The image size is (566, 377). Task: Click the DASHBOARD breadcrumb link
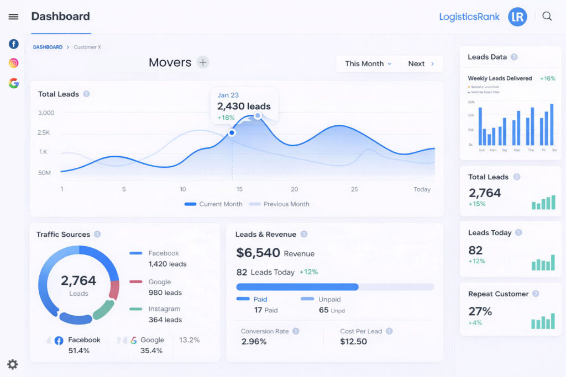coord(48,47)
